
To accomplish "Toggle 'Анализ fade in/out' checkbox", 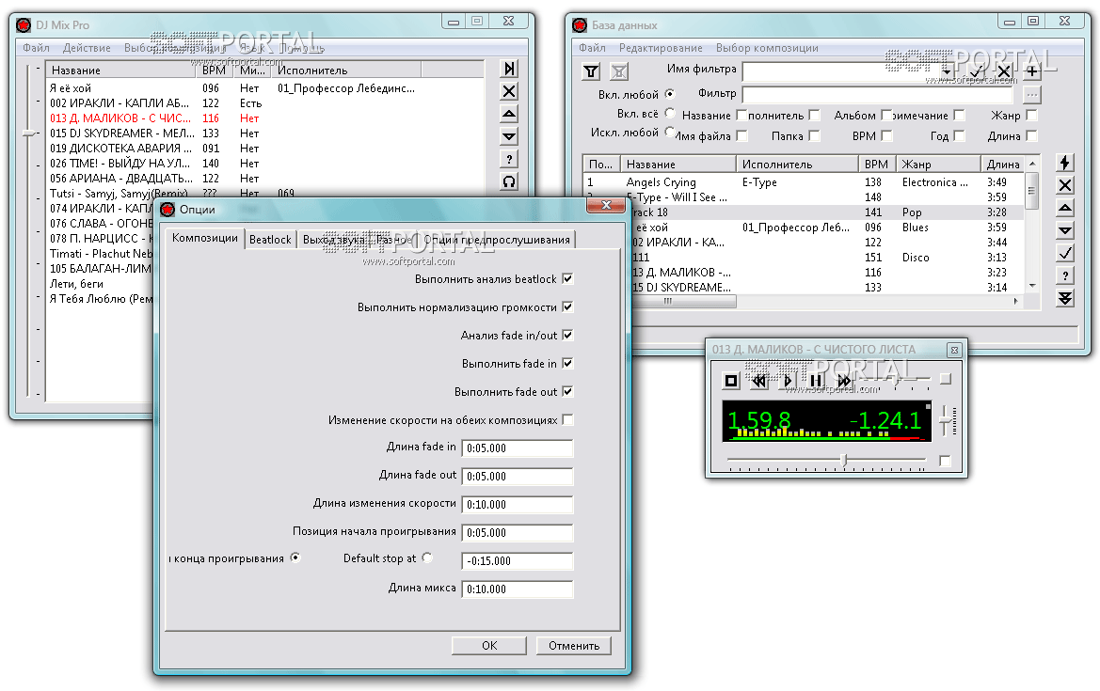I will (x=567, y=335).
